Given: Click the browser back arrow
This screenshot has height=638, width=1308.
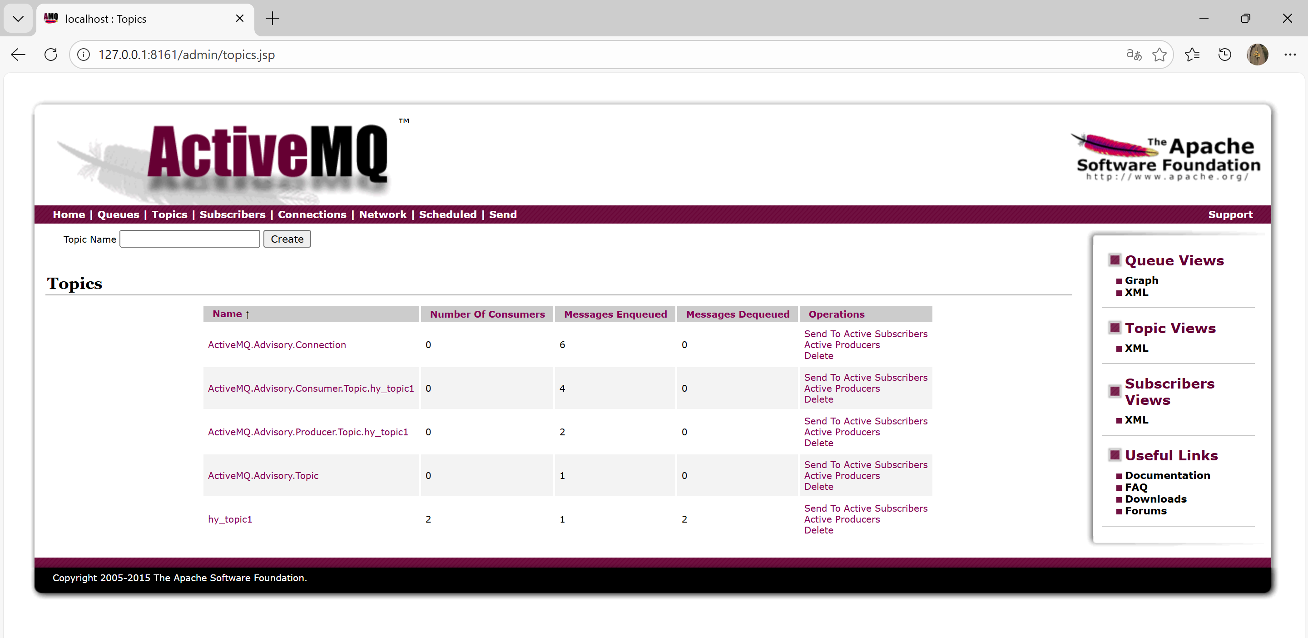Looking at the screenshot, I should point(18,55).
